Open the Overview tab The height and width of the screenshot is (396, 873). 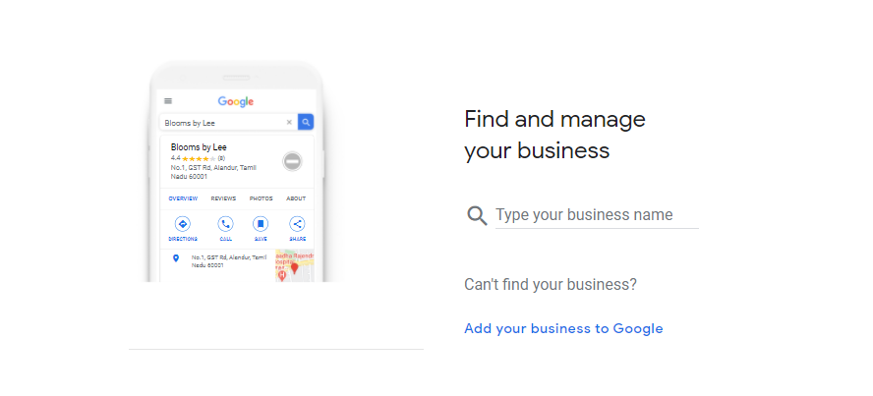click(x=183, y=198)
